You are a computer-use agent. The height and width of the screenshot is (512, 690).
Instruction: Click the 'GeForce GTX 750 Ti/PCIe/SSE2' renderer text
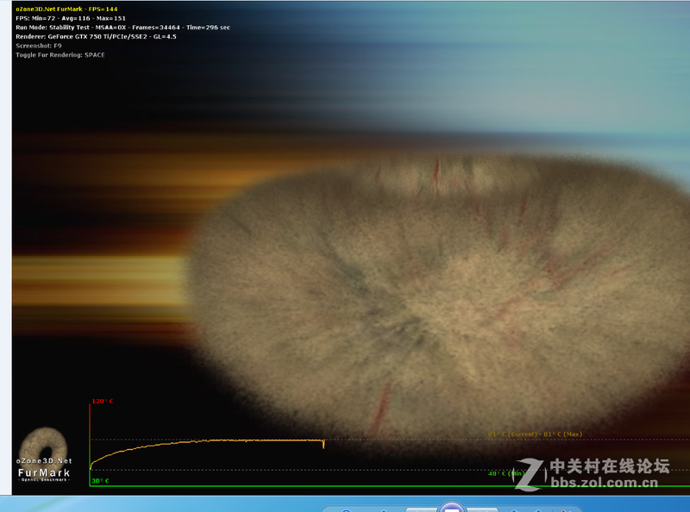click(97, 36)
